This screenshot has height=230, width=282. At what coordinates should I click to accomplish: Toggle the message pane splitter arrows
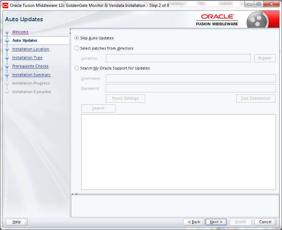(74, 194)
